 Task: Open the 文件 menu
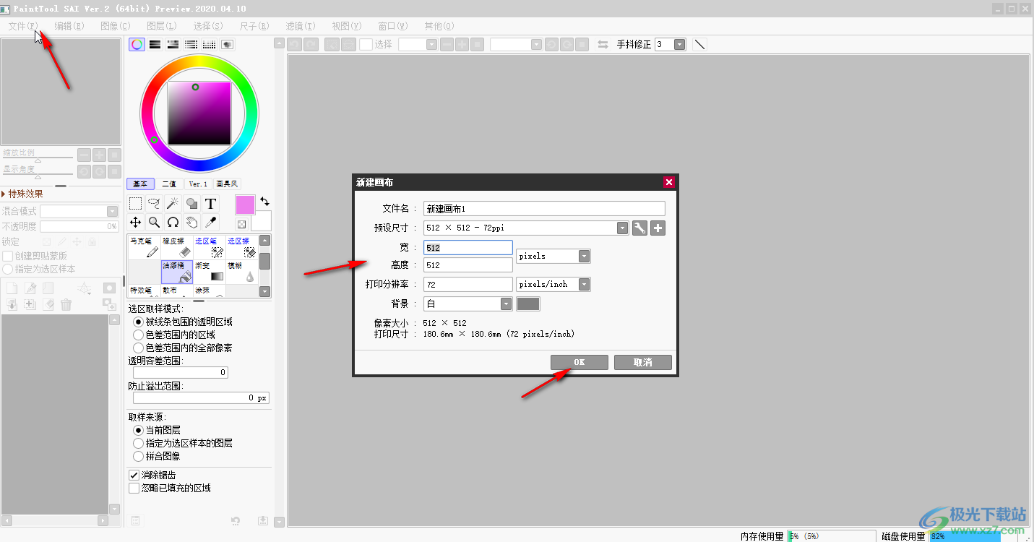tap(23, 26)
